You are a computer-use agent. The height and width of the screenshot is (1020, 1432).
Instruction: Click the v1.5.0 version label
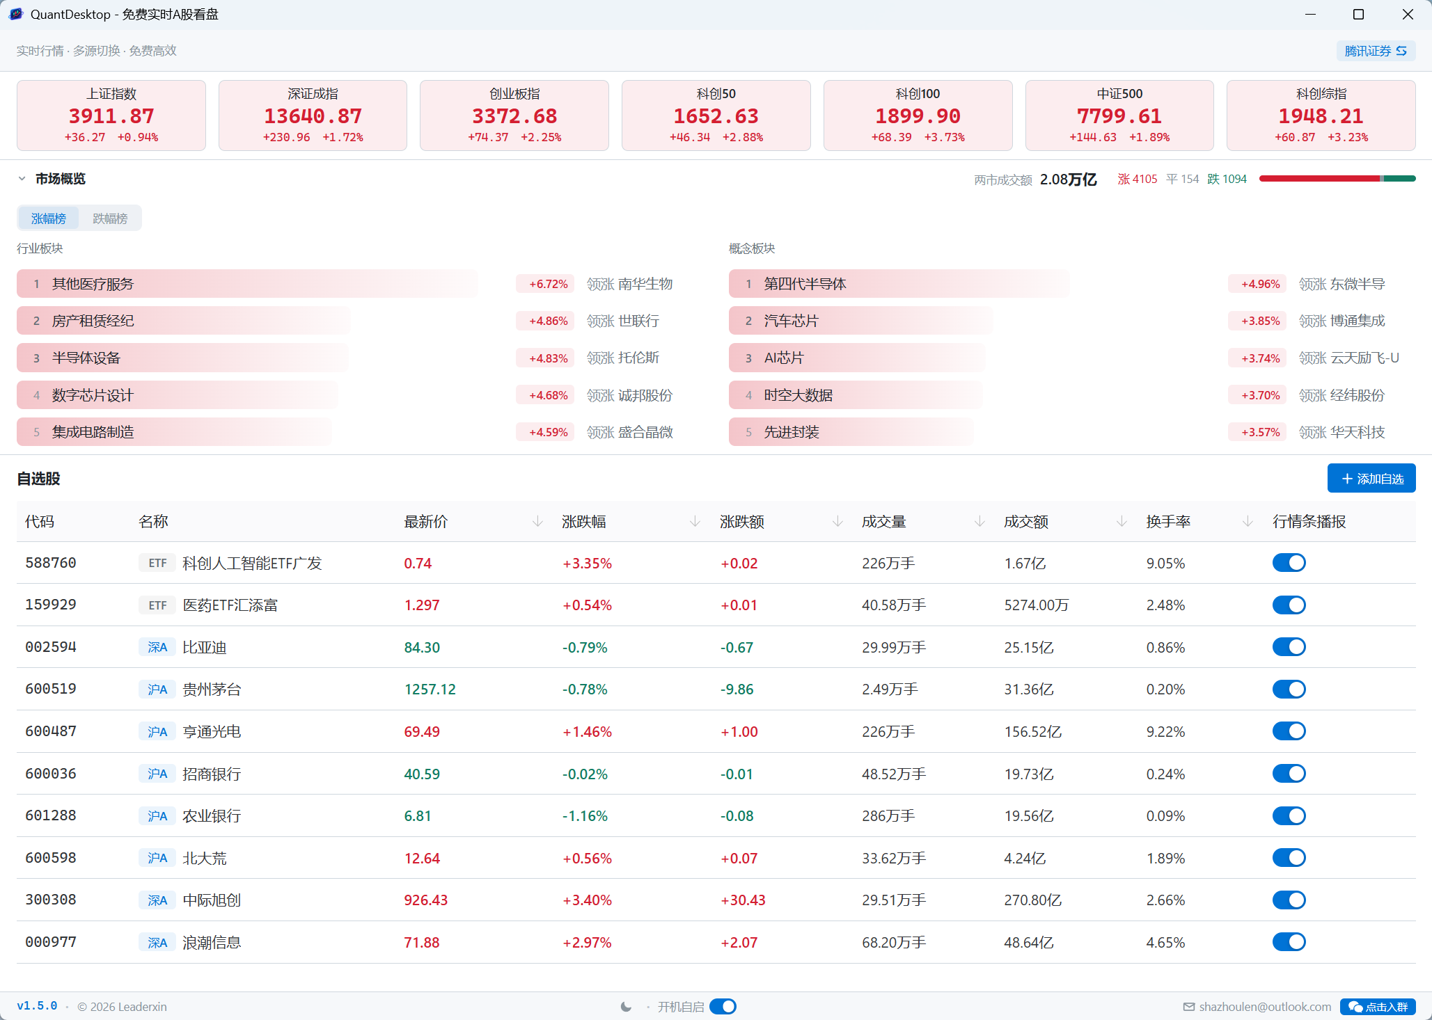(x=37, y=1006)
